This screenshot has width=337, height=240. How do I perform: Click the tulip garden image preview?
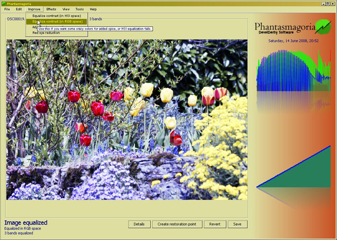tap(127, 120)
